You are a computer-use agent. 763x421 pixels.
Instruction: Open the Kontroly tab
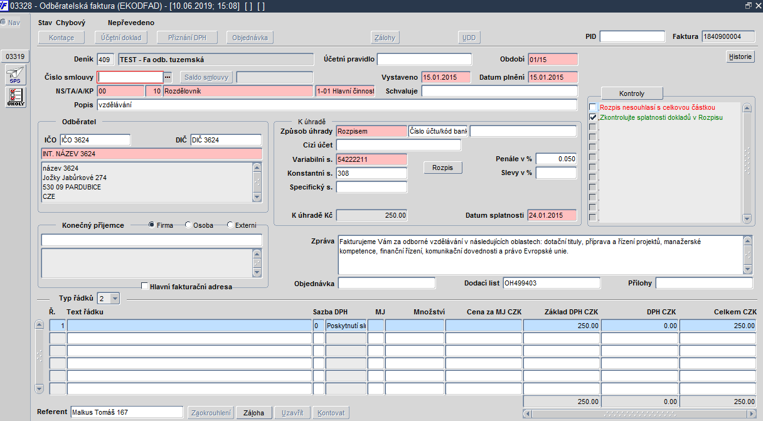coord(631,93)
